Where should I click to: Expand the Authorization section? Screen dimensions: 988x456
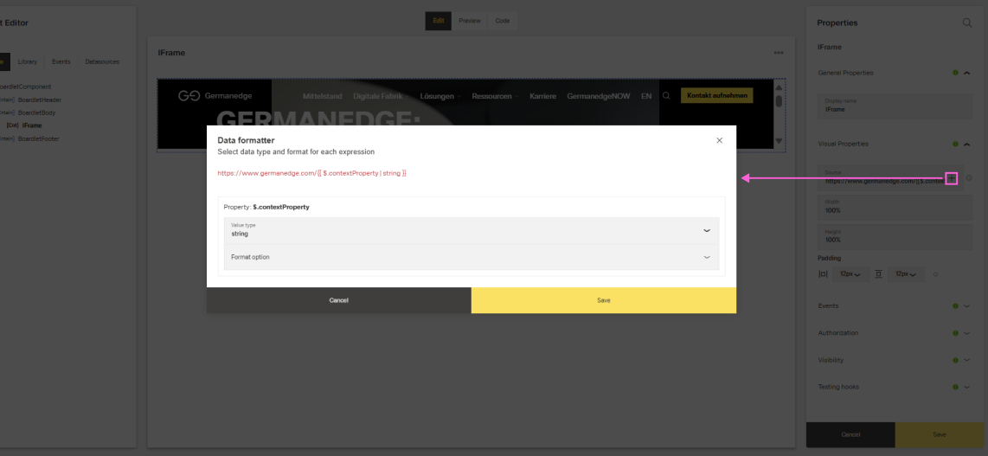966,333
